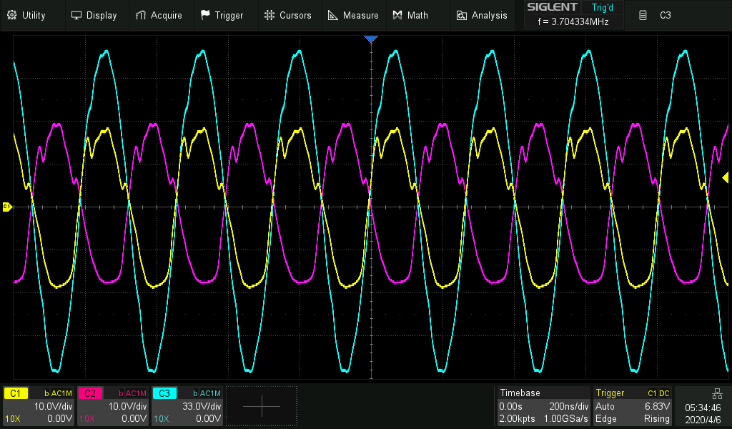
Task: Select the yellow trigger level arrow
Action: [x=726, y=177]
